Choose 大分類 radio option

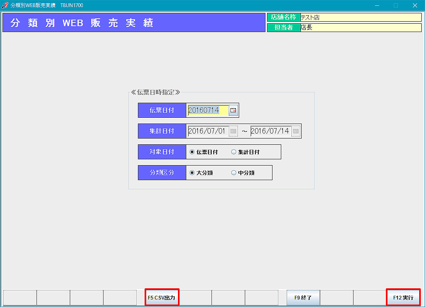coord(201,173)
